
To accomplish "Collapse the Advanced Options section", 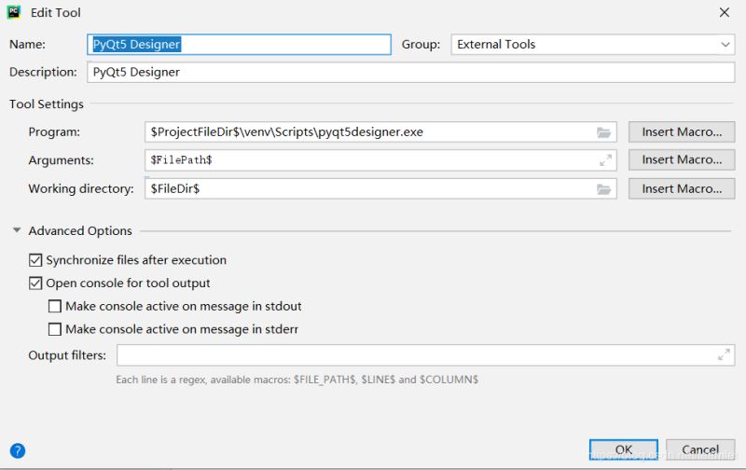I will (17, 231).
